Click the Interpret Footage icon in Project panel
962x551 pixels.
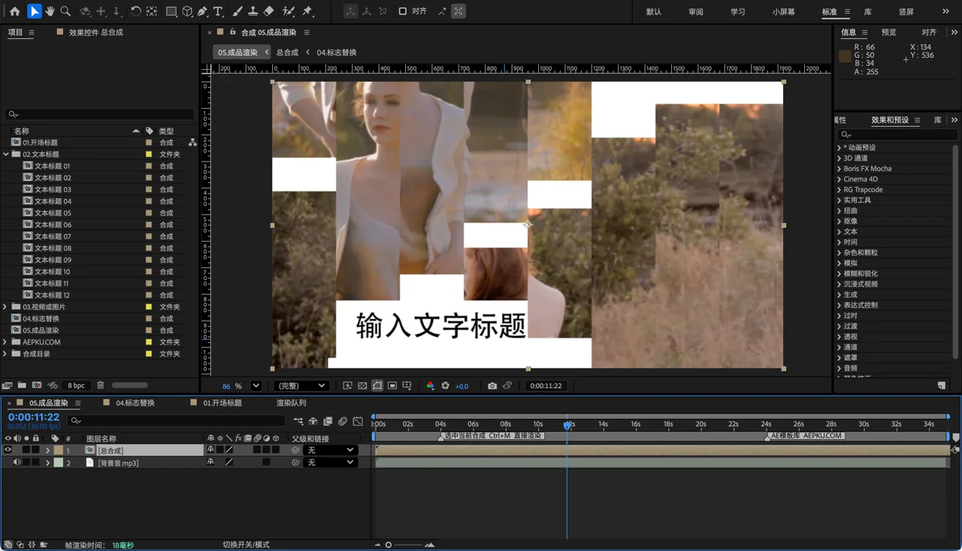[8, 386]
